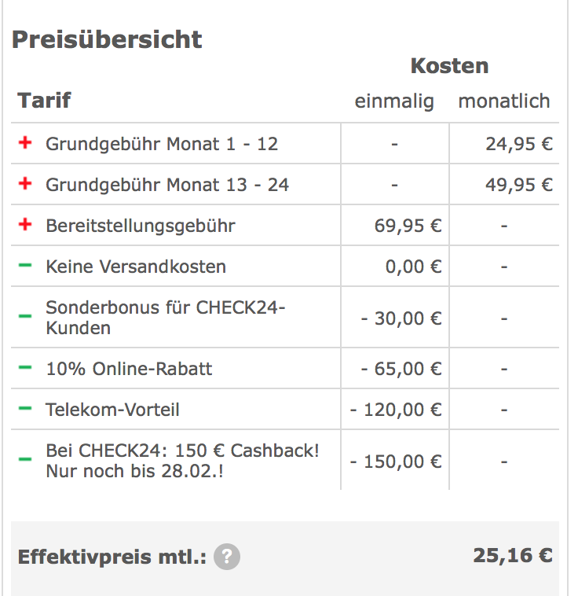Screen dimensions: 578x596
Task: Click the Telekom-Vorteil row text
Action: [x=112, y=410]
